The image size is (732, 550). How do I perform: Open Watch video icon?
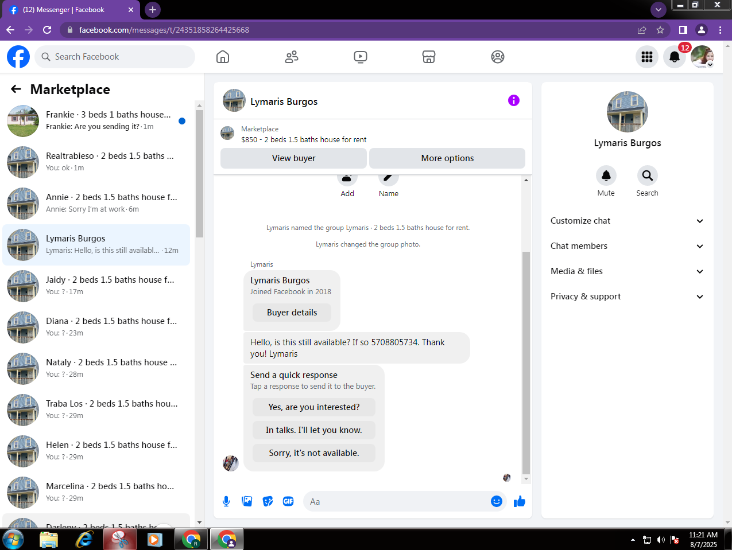[x=361, y=57]
